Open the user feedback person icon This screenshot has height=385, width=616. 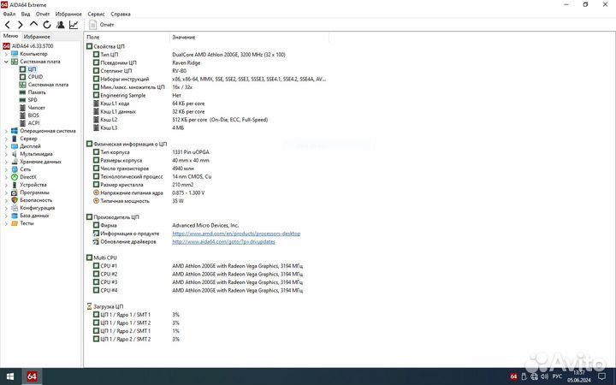61,25
